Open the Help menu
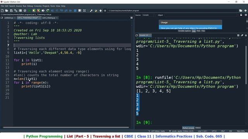 pos(63,6)
